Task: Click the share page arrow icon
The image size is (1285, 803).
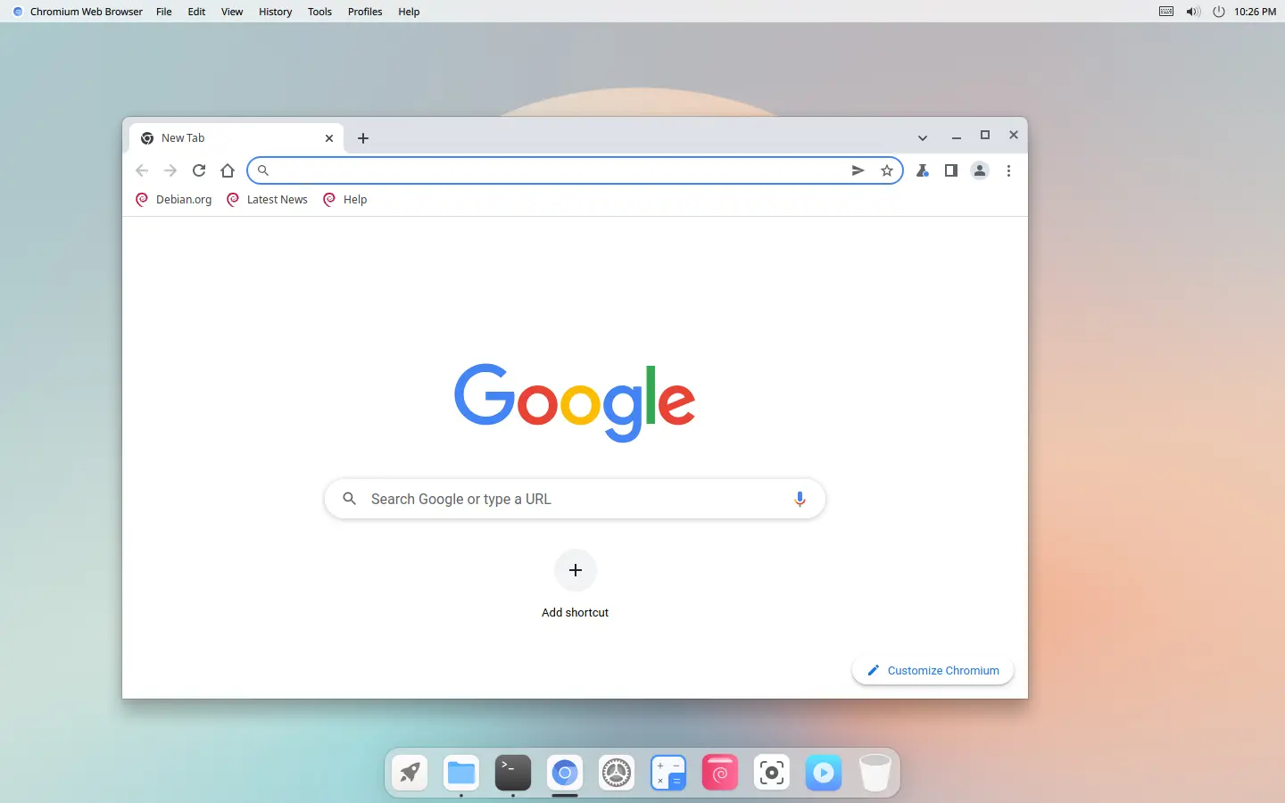Action: [x=858, y=170]
